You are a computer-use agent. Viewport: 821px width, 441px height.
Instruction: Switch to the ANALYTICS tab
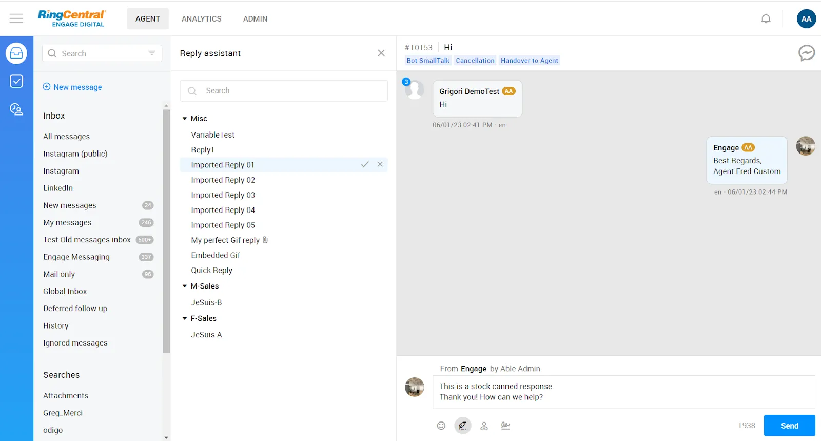pyautogui.click(x=201, y=19)
